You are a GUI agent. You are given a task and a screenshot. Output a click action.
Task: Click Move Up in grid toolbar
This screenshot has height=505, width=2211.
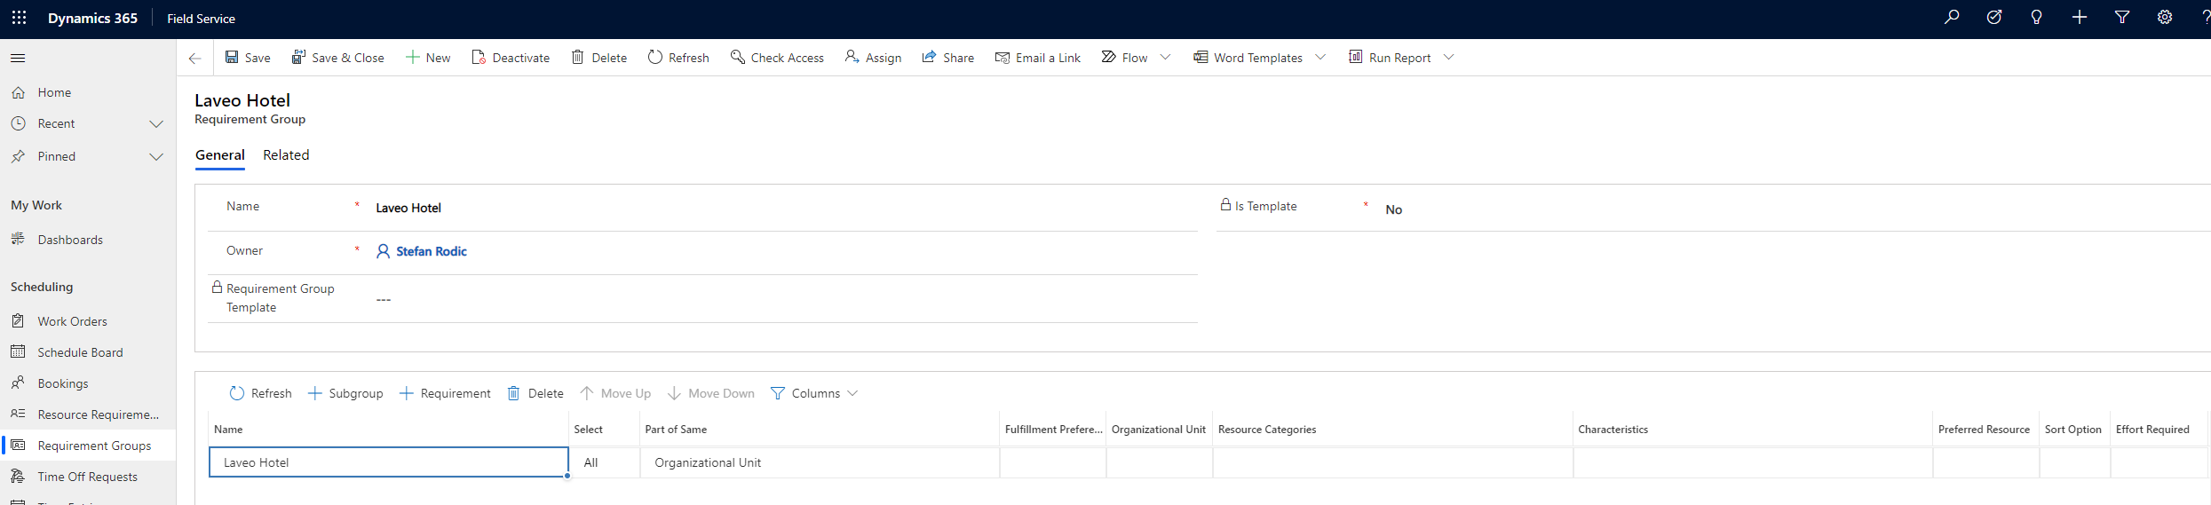click(614, 393)
